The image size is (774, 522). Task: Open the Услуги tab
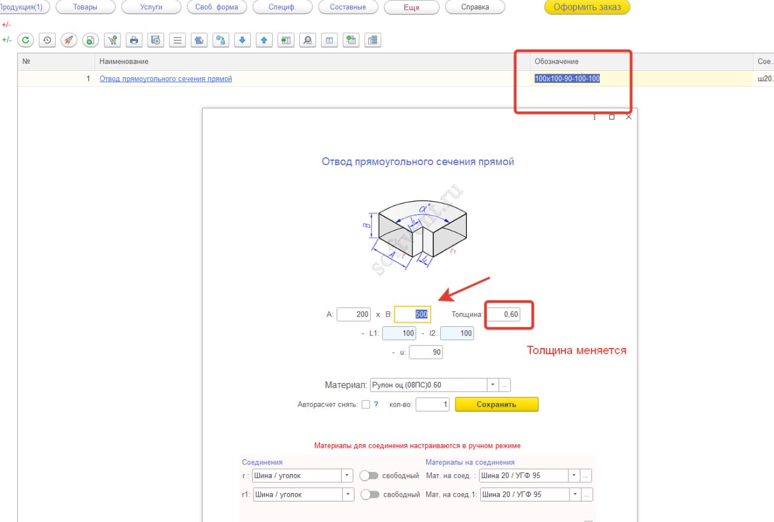tap(151, 7)
